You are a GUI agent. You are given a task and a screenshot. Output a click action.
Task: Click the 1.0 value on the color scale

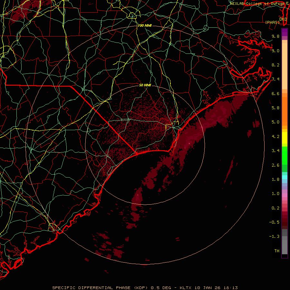[275, 193]
